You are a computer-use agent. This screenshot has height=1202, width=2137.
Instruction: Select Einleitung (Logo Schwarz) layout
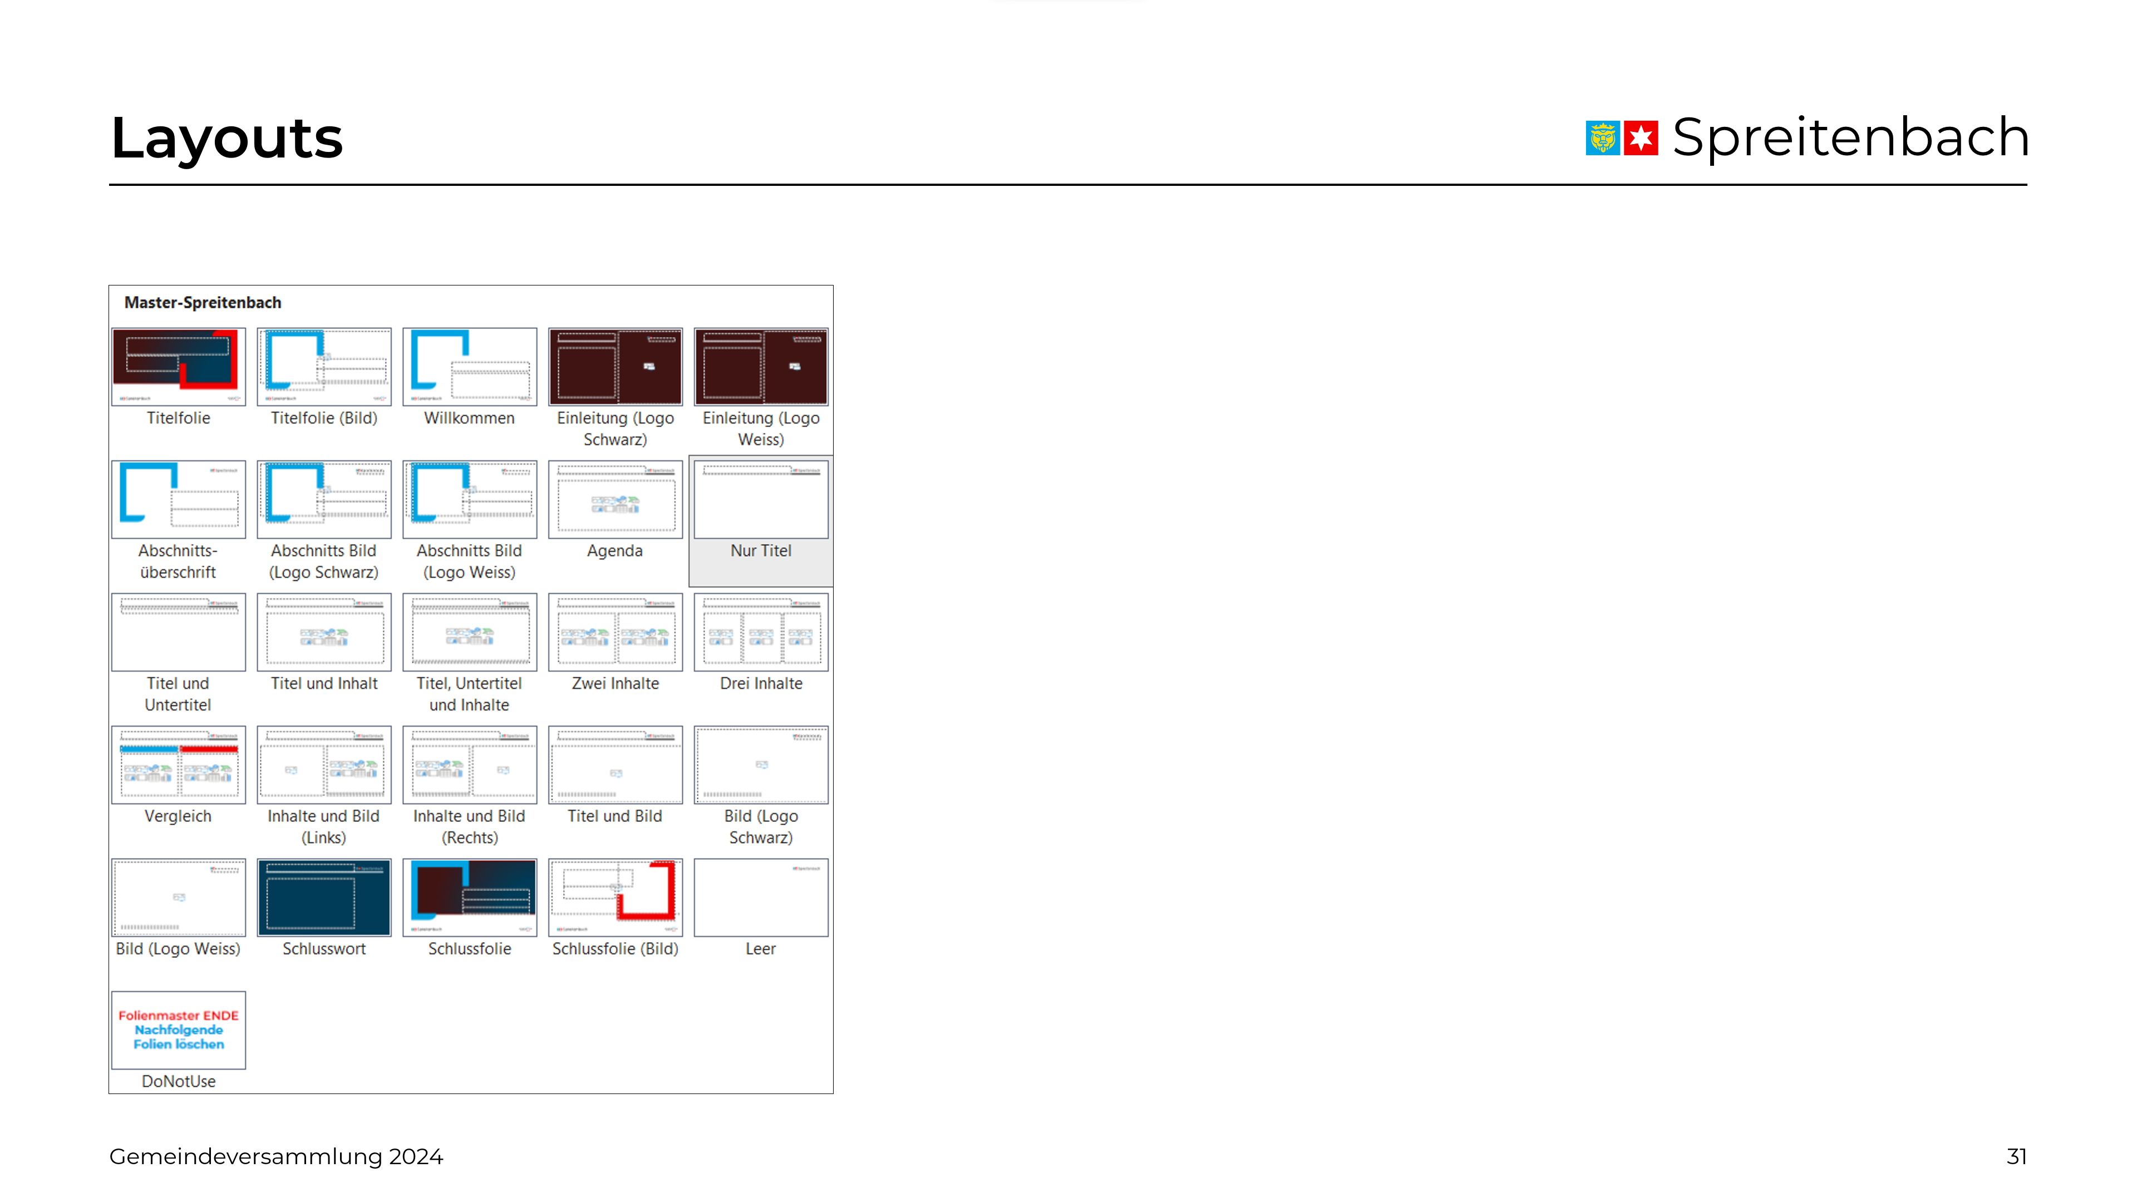click(x=615, y=367)
